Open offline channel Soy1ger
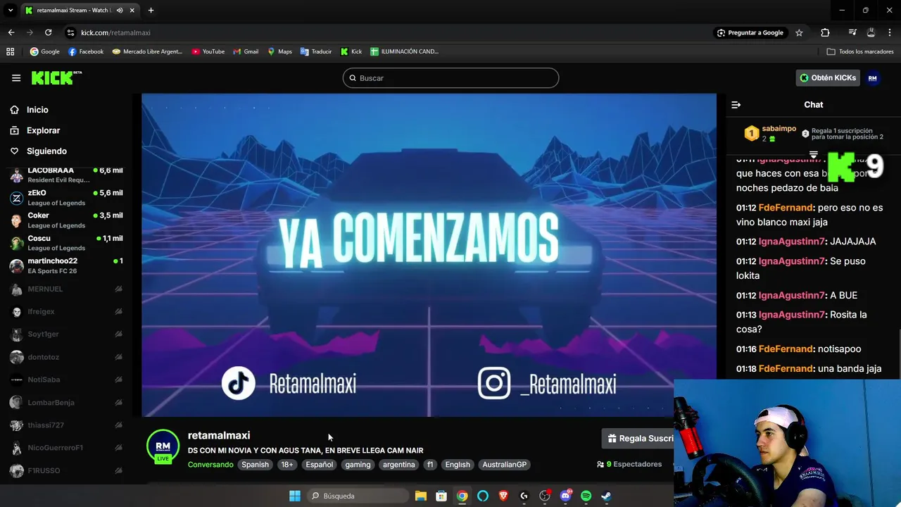Viewport: 901px width, 507px height. 67,334
